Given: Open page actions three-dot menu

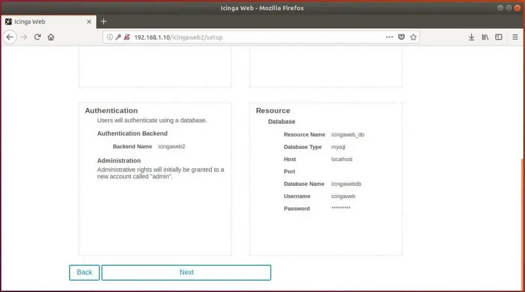Looking at the screenshot, I should pos(390,37).
